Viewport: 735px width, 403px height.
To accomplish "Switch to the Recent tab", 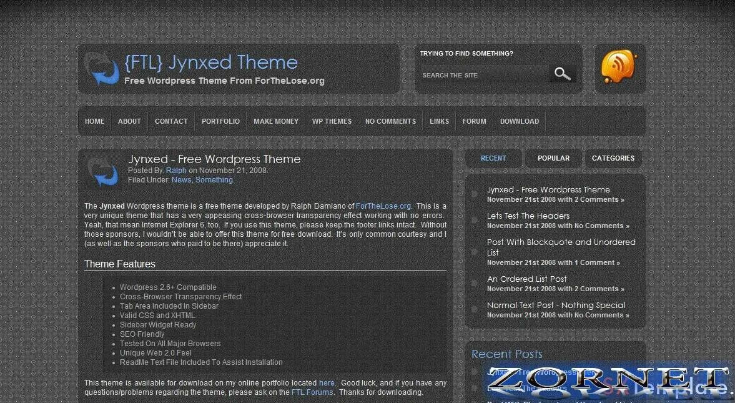I will click(x=493, y=159).
